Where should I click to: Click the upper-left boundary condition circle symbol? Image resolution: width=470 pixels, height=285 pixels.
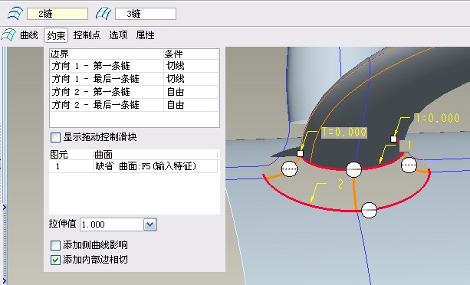[289, 169]
